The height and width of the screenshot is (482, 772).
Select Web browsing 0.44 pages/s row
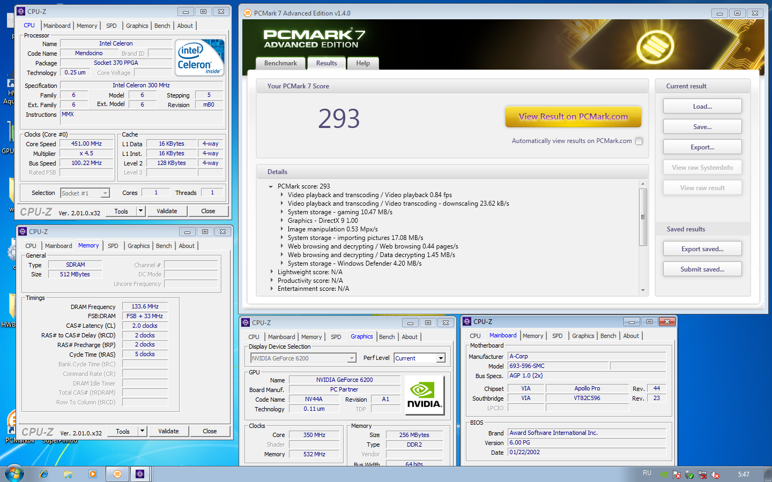(x=373, y=246)
